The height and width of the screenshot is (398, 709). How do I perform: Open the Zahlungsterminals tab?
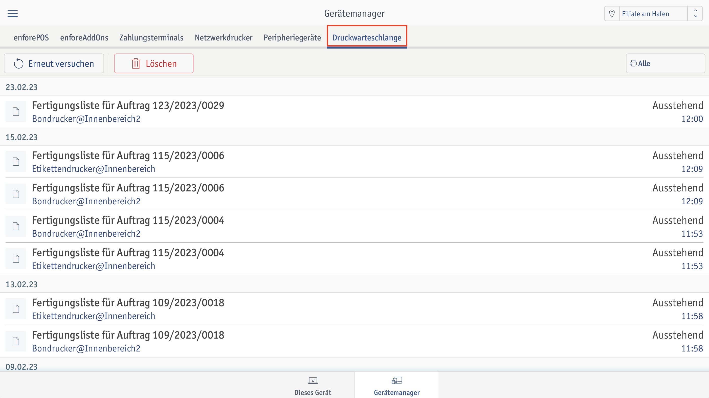tap(151, 37)
